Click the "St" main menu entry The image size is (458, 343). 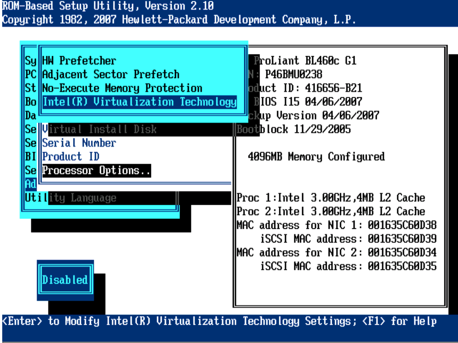point(31,88)
